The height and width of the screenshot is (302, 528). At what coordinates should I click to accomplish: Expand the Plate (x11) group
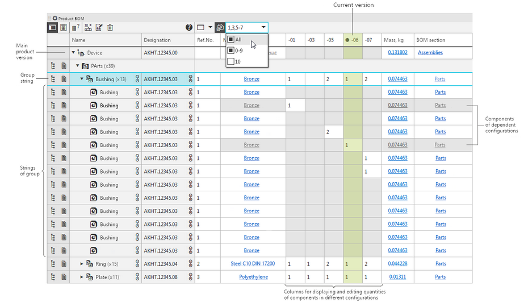pyautogui.click(x=82, y=277)
